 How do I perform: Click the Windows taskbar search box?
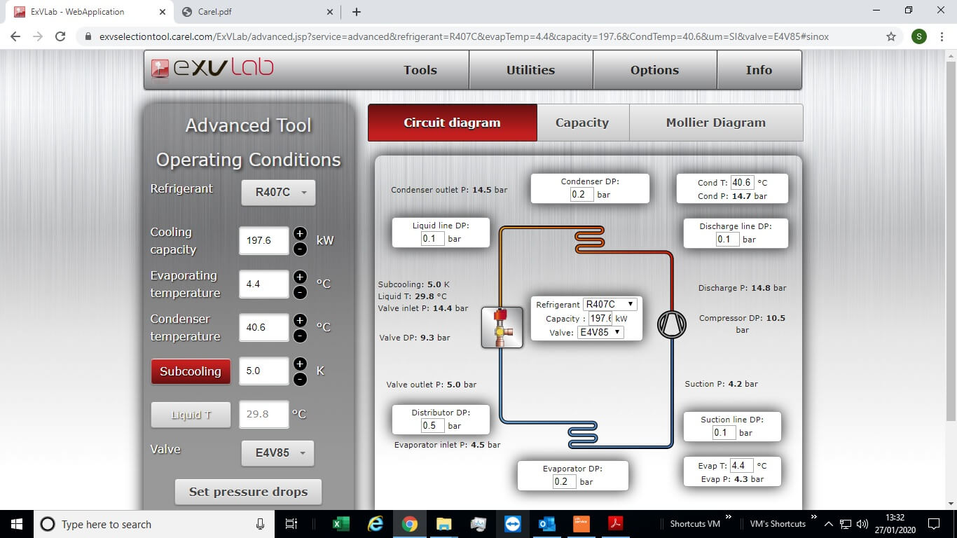click(x=153, y=524)
